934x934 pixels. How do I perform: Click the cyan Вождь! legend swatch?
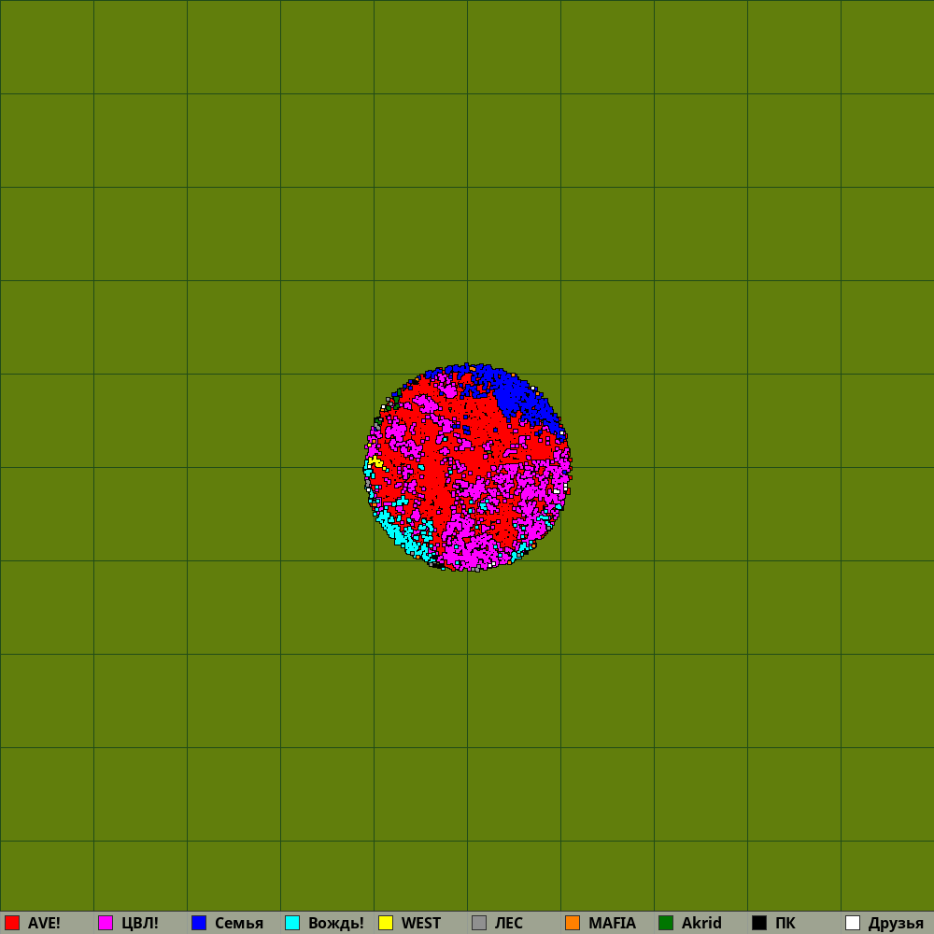(292, 923)
